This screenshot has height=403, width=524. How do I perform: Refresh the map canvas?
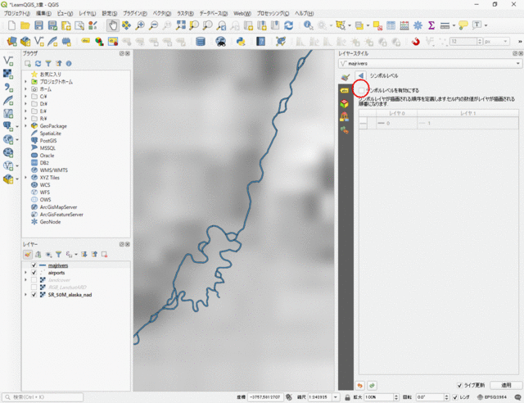pyautogui.click(x=288, y=25)
